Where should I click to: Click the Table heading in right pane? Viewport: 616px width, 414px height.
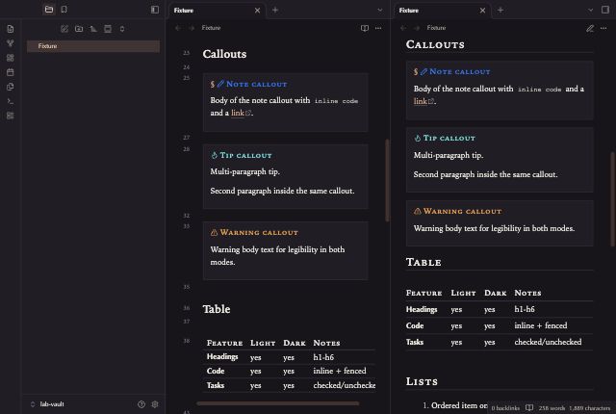tap(423, 262)
